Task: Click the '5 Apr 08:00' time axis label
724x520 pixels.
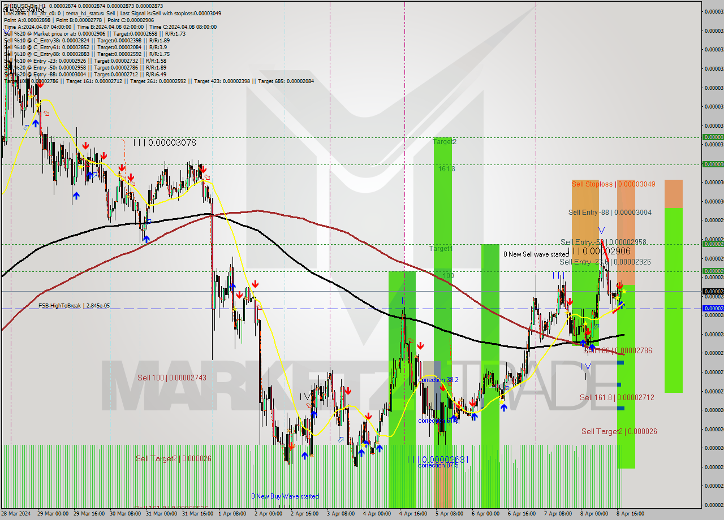Action: tap(449, 514)
